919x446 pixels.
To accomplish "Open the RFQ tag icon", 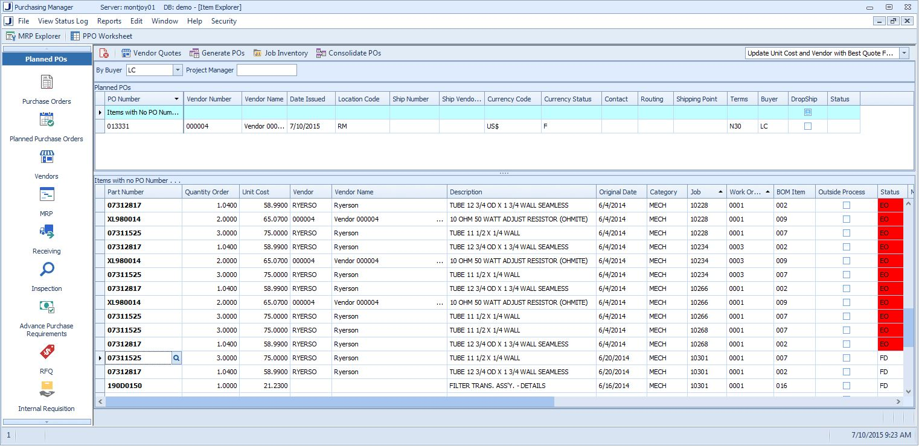I will pyautogui.click(x=46, y=352).
